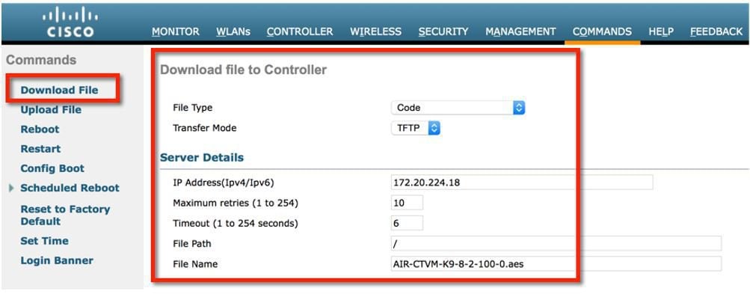Open the Transfer Mode TFTP dropdown
750x297 pixels.
[x=416, y=128]
